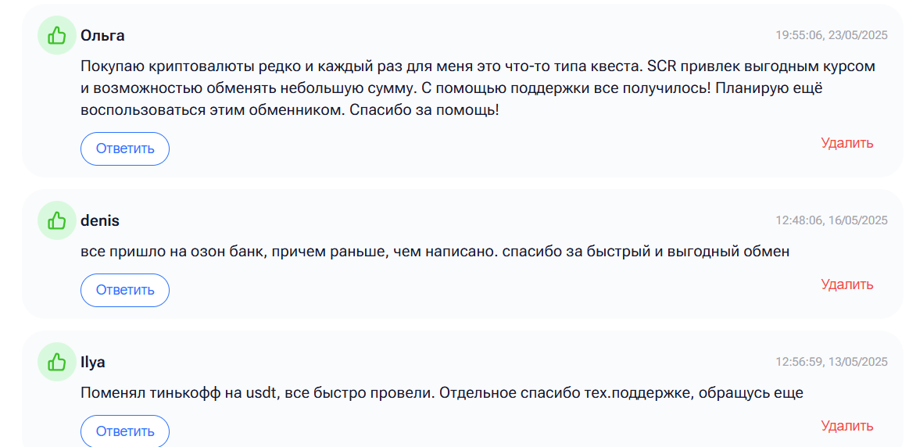Click the reviewer name denis
The image size is (909, 447).
100,221
